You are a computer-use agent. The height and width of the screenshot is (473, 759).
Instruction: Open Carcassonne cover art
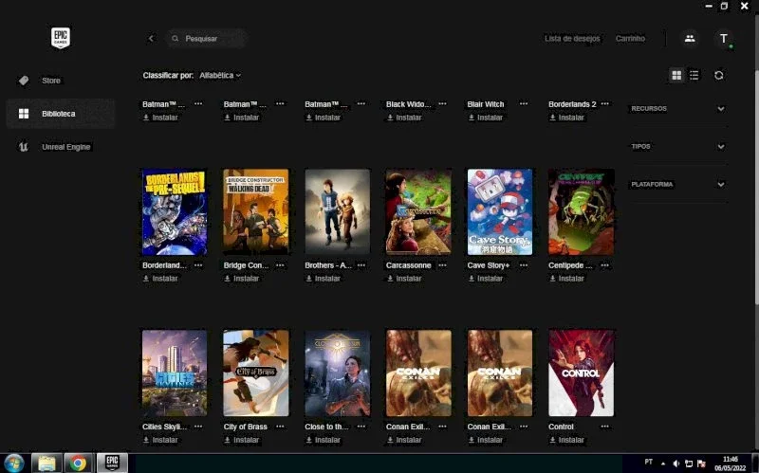pyautogui.click(x=418, y=211)
